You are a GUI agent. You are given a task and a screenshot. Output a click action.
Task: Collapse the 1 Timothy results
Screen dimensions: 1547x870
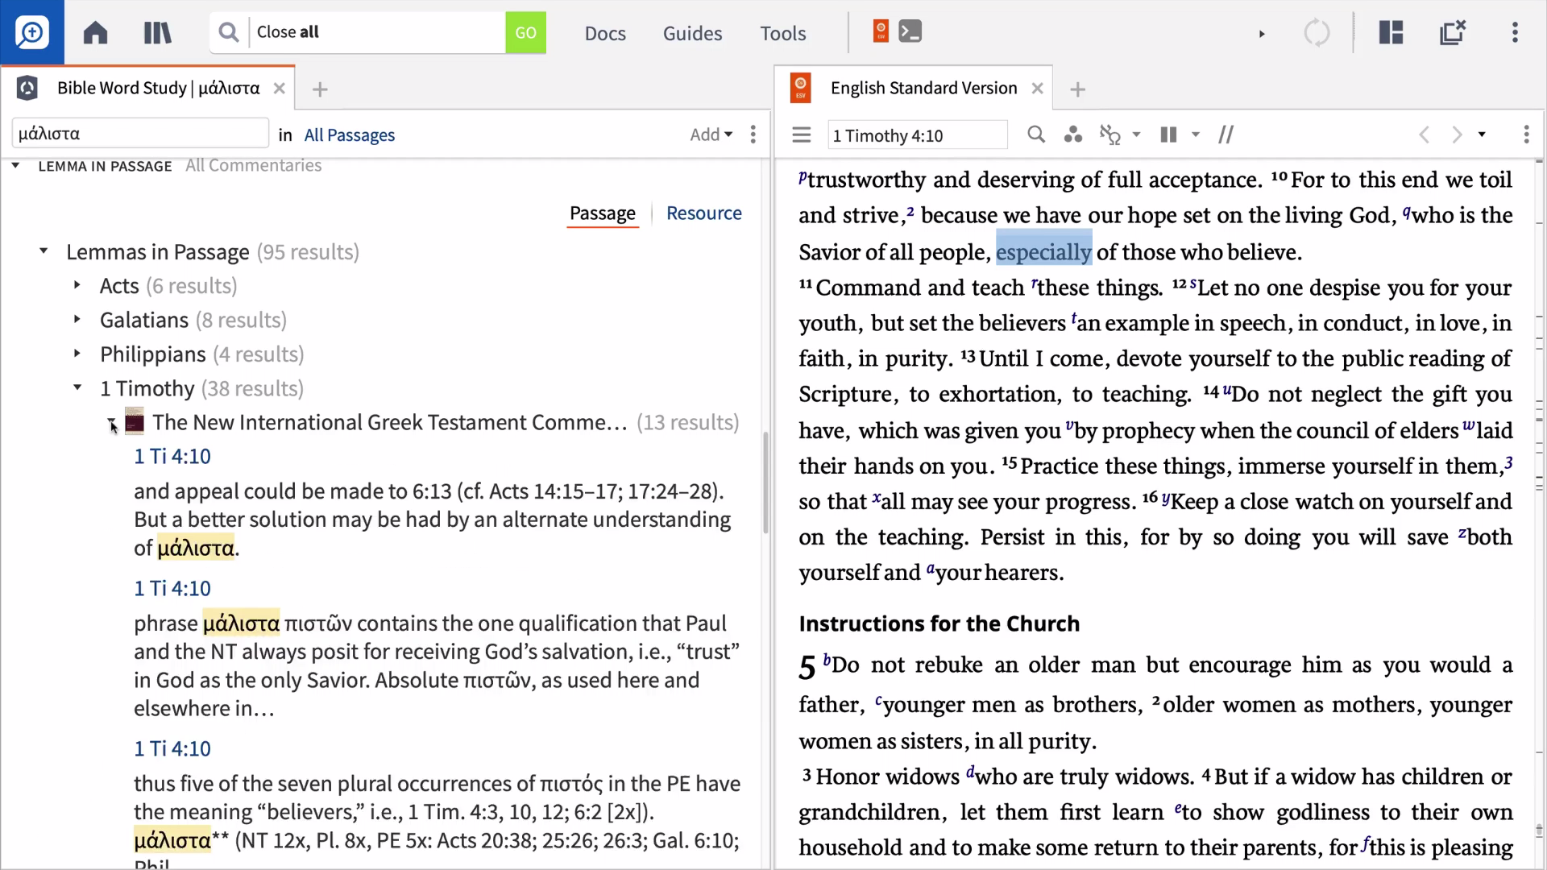tap(77, 387)
